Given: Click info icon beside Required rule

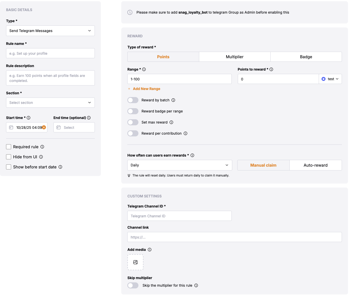Looking at the screenshot, I should (x=42, y=147).
